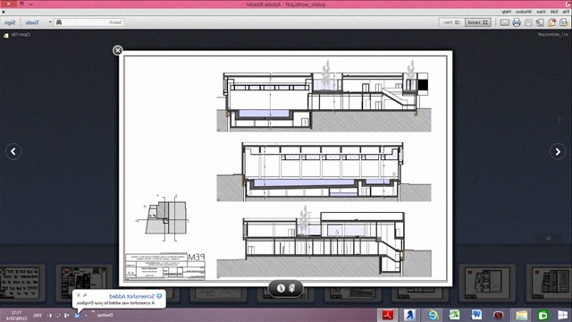Go to previous file with left arrow

pos(13,151)
